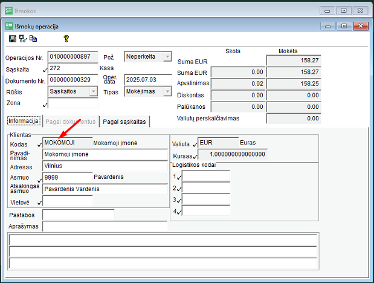Open lookup checkmark for logistics code 3
Image resolution: width=374 pixels, height=283 pixels.
click(x=179, y=200)
